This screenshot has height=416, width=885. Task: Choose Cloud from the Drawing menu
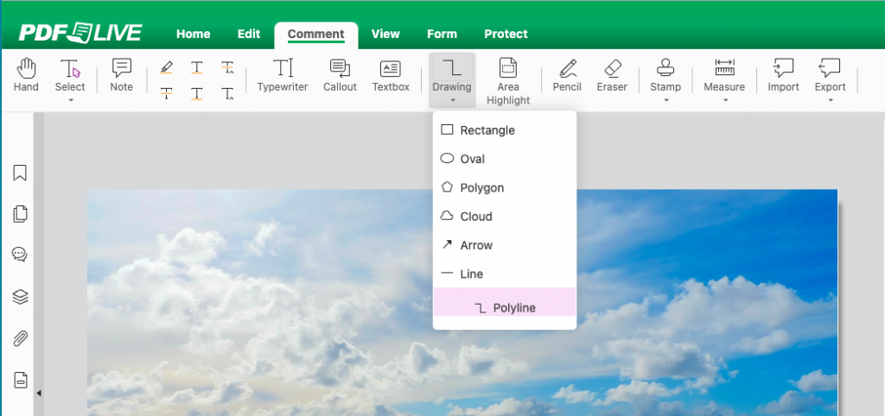pos(505,217)
